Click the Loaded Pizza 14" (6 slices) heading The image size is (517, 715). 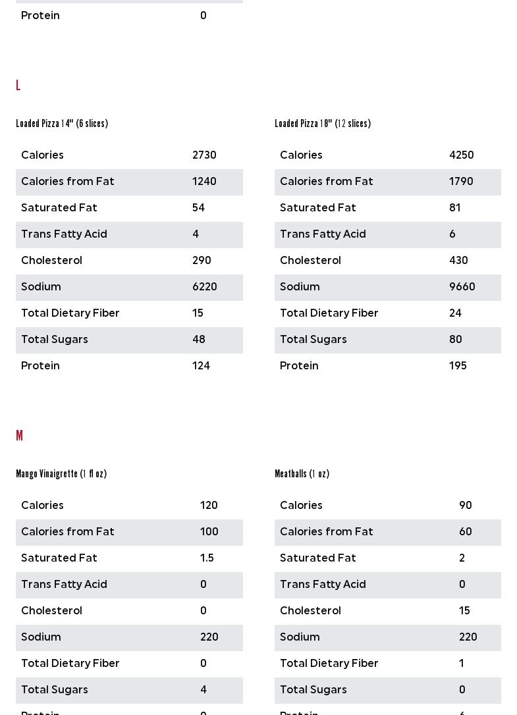62,124
